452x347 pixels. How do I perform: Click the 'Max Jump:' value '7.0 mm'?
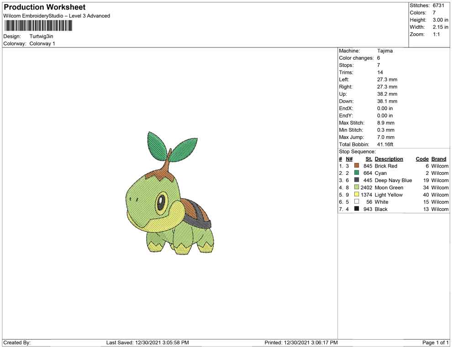pyautogui.click(x=386, y=137)
